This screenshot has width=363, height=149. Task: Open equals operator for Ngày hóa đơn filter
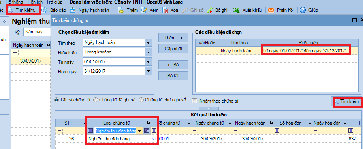click(316, 131)
